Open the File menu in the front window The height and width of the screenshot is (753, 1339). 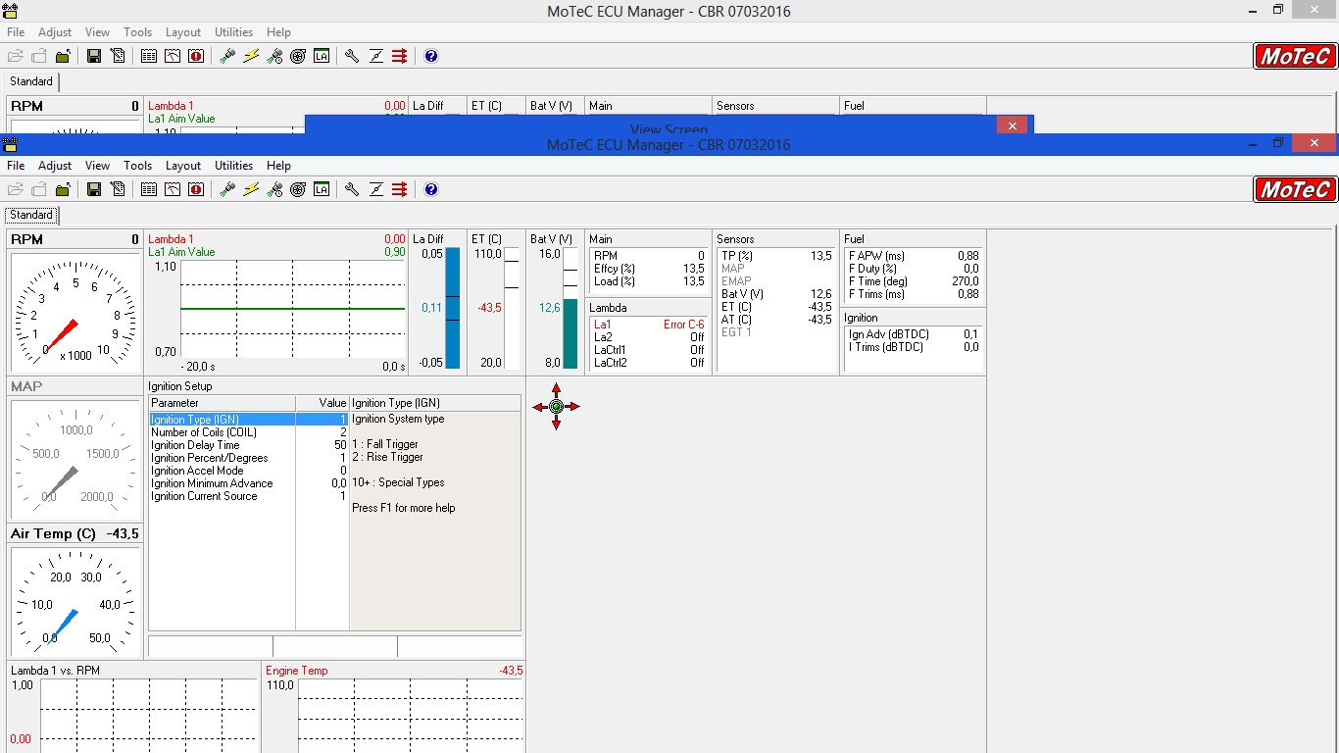coord(16,166)
